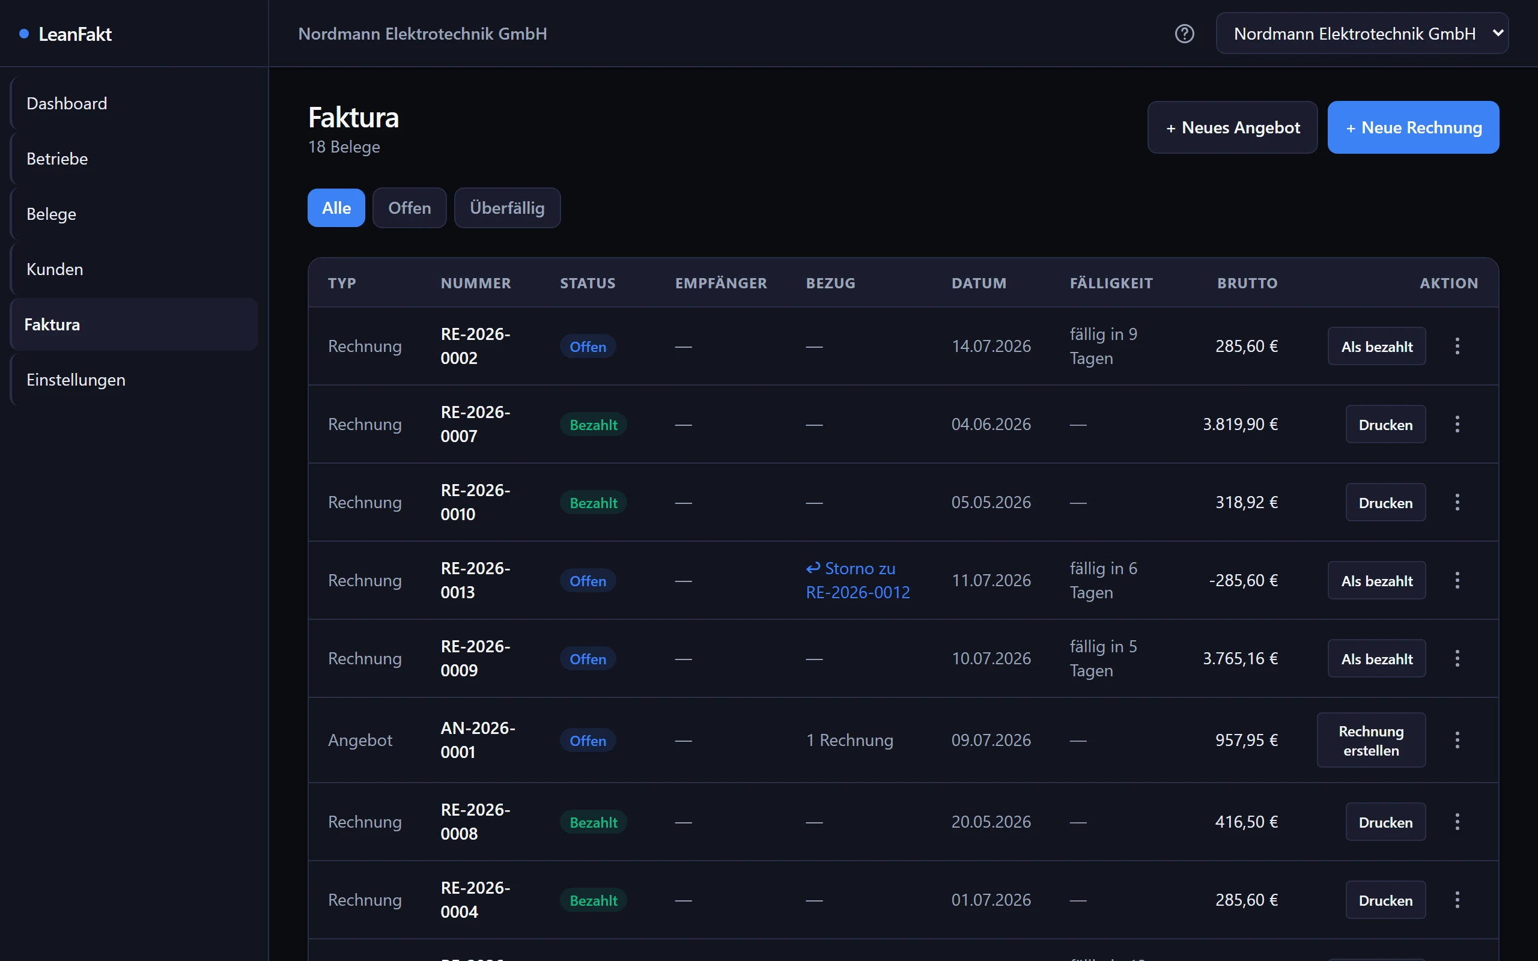Click invoice number RE-2026-0009

(x=475, y=658)
